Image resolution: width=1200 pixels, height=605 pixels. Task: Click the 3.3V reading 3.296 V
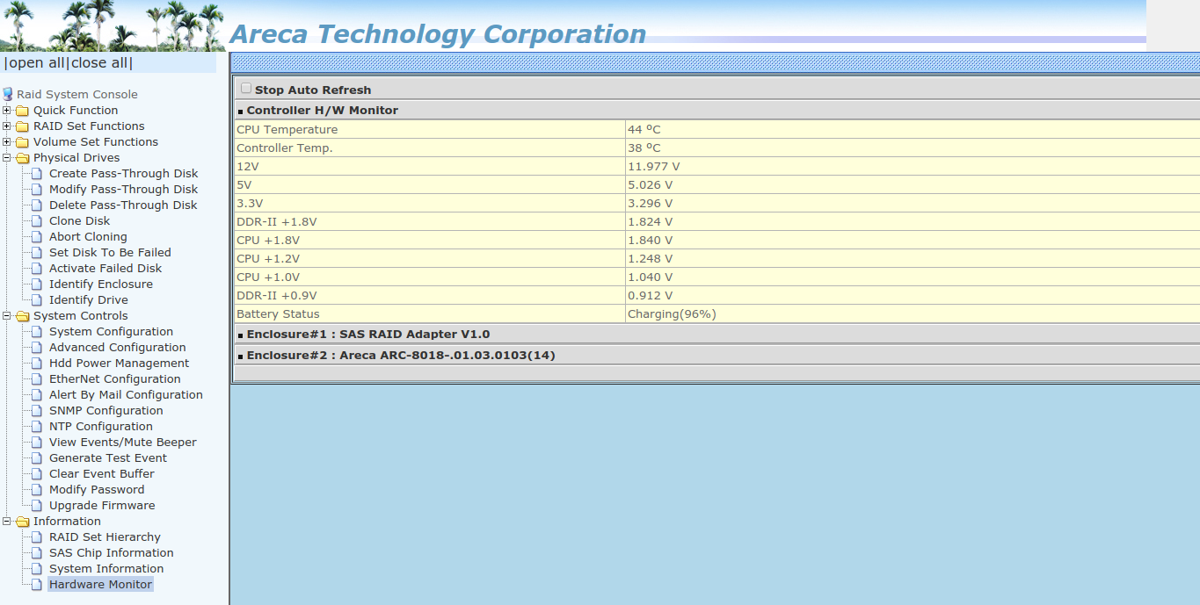tap(650, 203)
